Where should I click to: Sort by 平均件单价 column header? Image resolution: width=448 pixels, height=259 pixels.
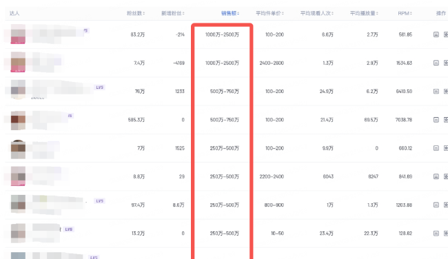269,13
